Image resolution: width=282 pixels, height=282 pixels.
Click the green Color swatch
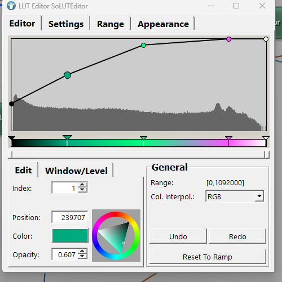pos(70,236)
